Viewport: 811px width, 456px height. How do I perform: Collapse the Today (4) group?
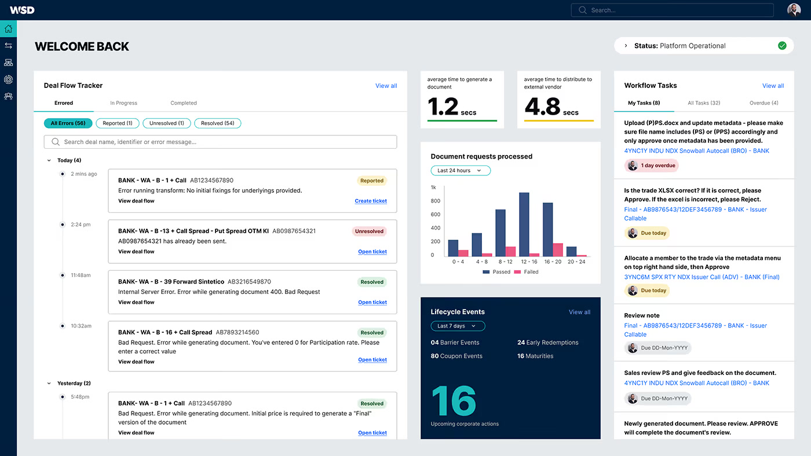pyautogui.click(x=49, y=160)
